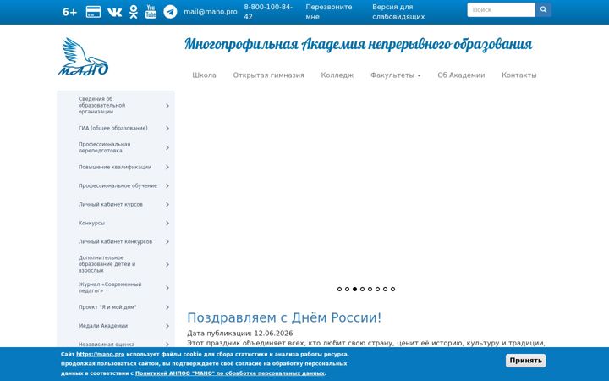Viewport: 609px width, 381px height.
Task: Expand the Факультеты dropdown menu
Action: click(x=395, y=75)
